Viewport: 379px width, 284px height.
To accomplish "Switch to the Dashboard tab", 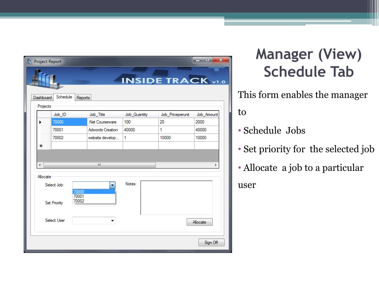I will [42, 98].
